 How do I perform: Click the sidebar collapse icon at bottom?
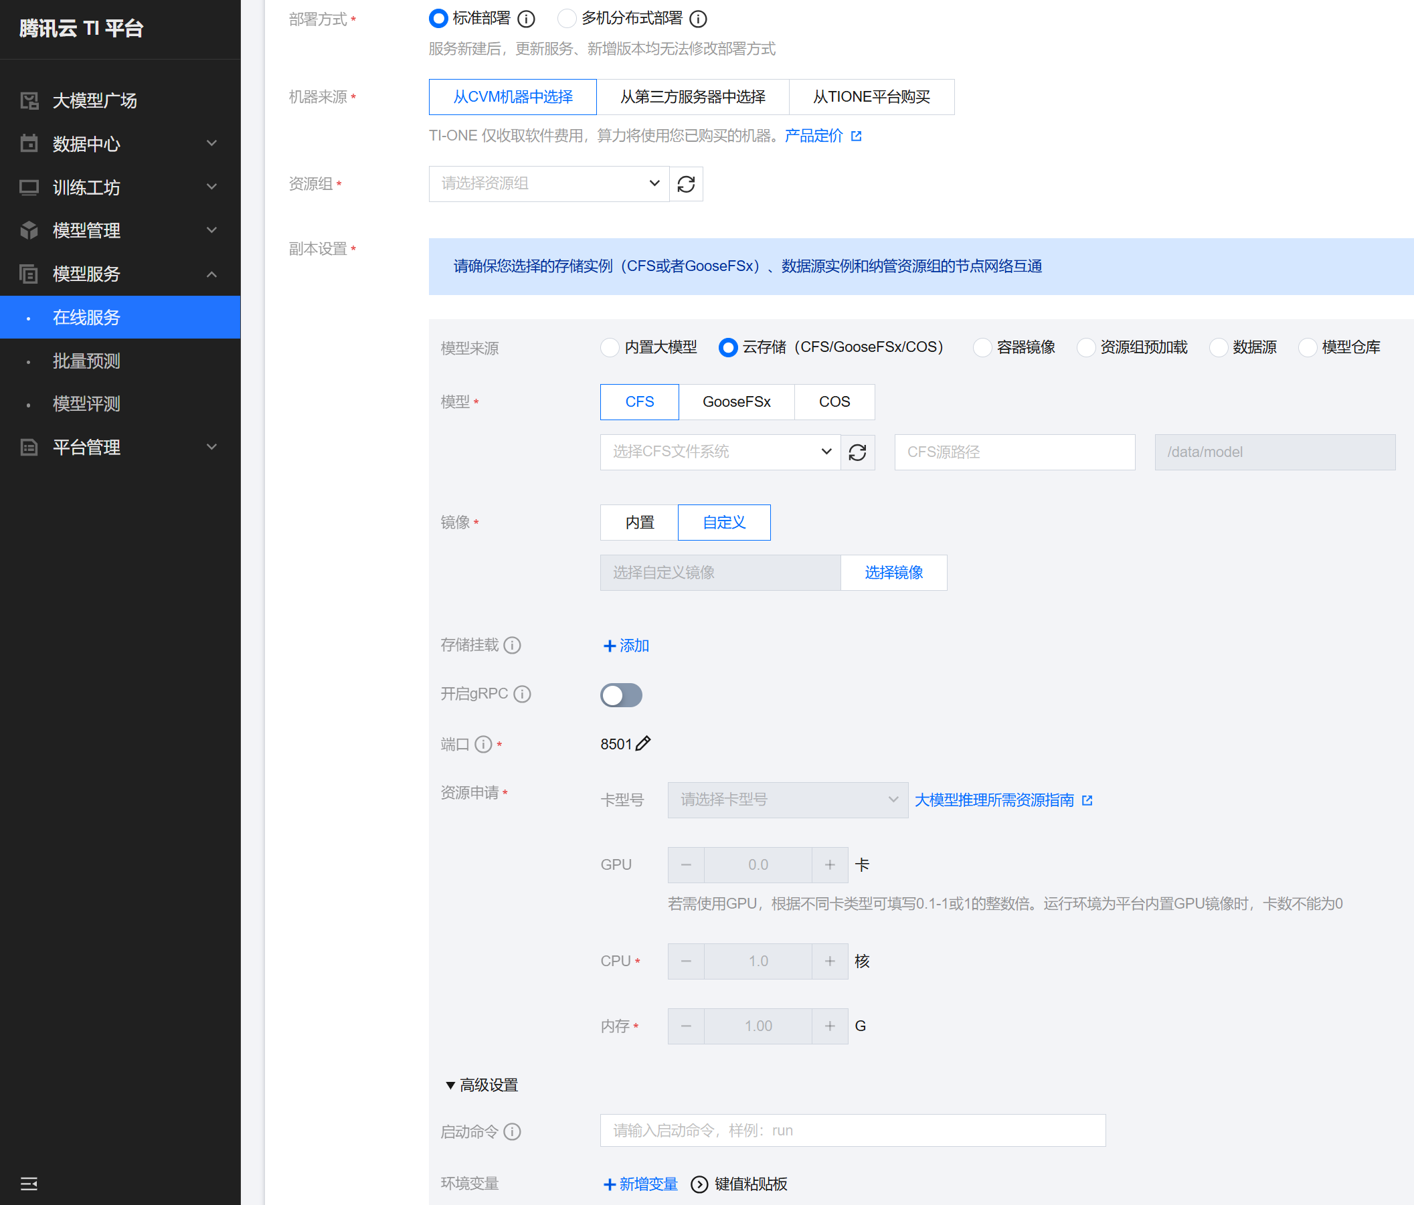[x=29, y=1183]
